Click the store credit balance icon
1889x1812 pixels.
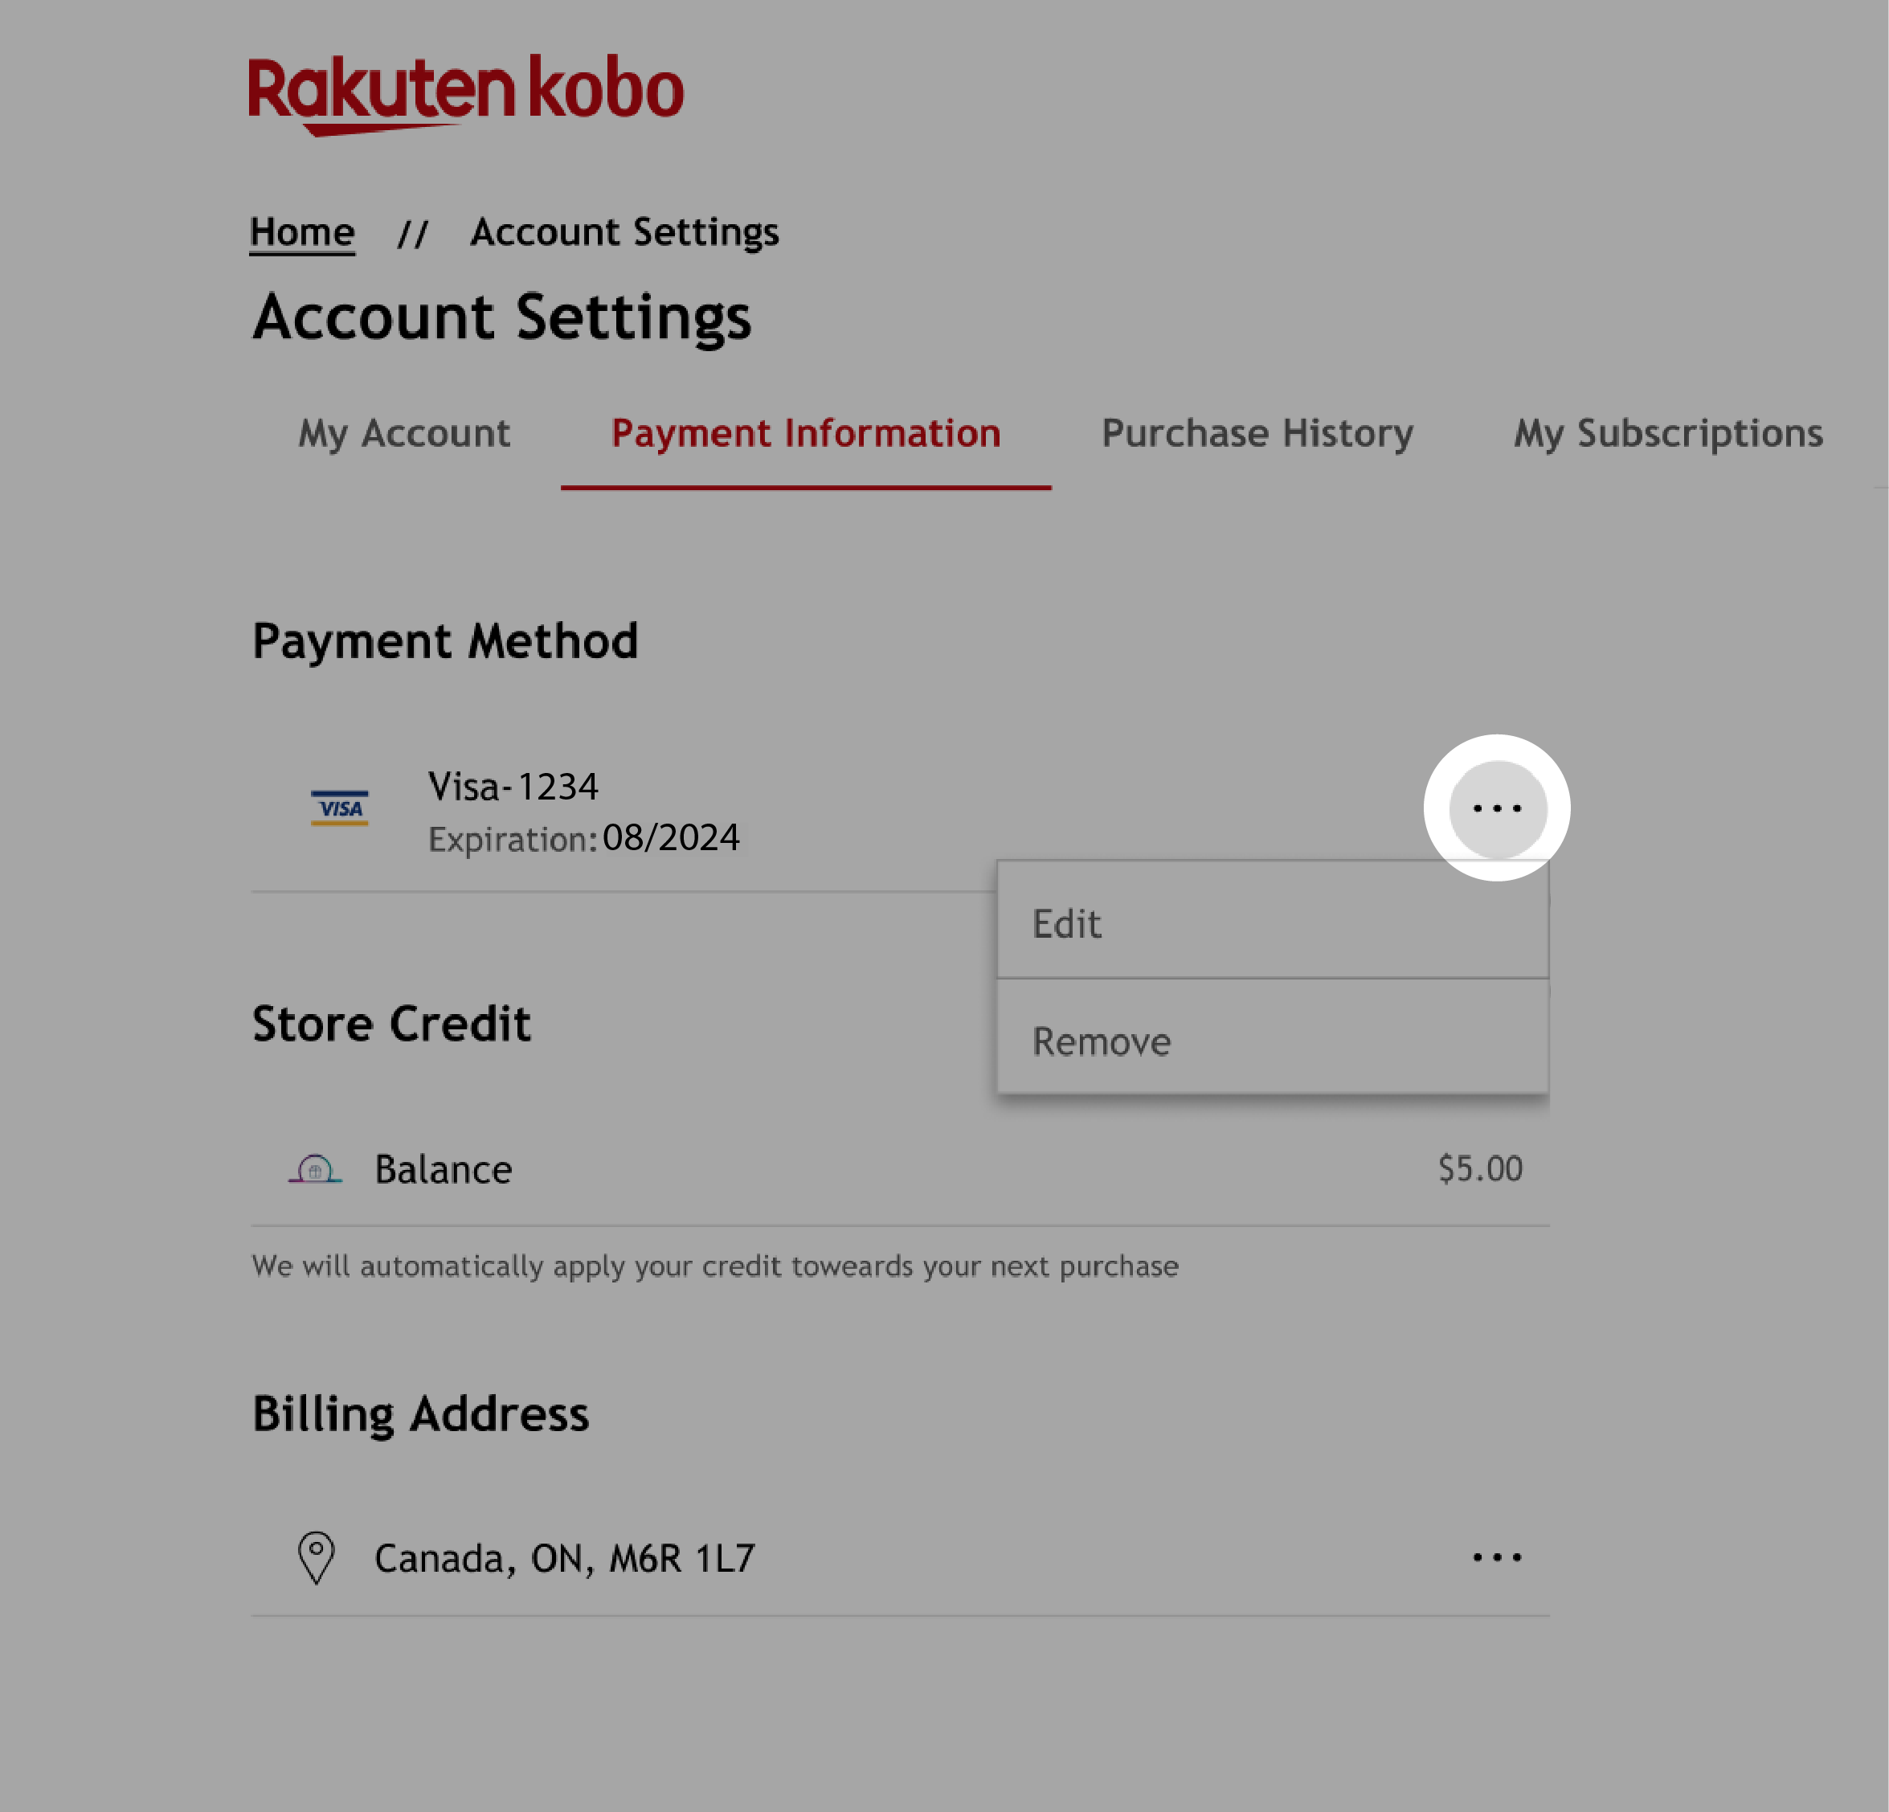(x=317, y=1168)
